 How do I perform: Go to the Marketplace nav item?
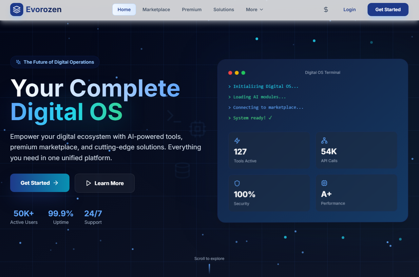[156, 10]
